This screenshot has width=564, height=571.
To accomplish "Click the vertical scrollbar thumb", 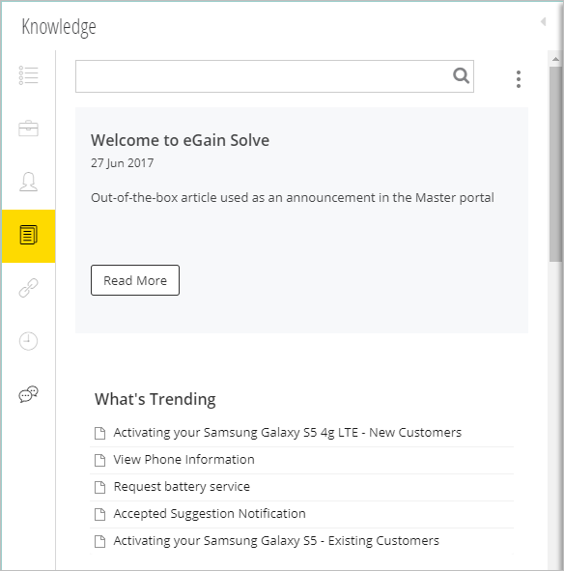I will 555,164.
